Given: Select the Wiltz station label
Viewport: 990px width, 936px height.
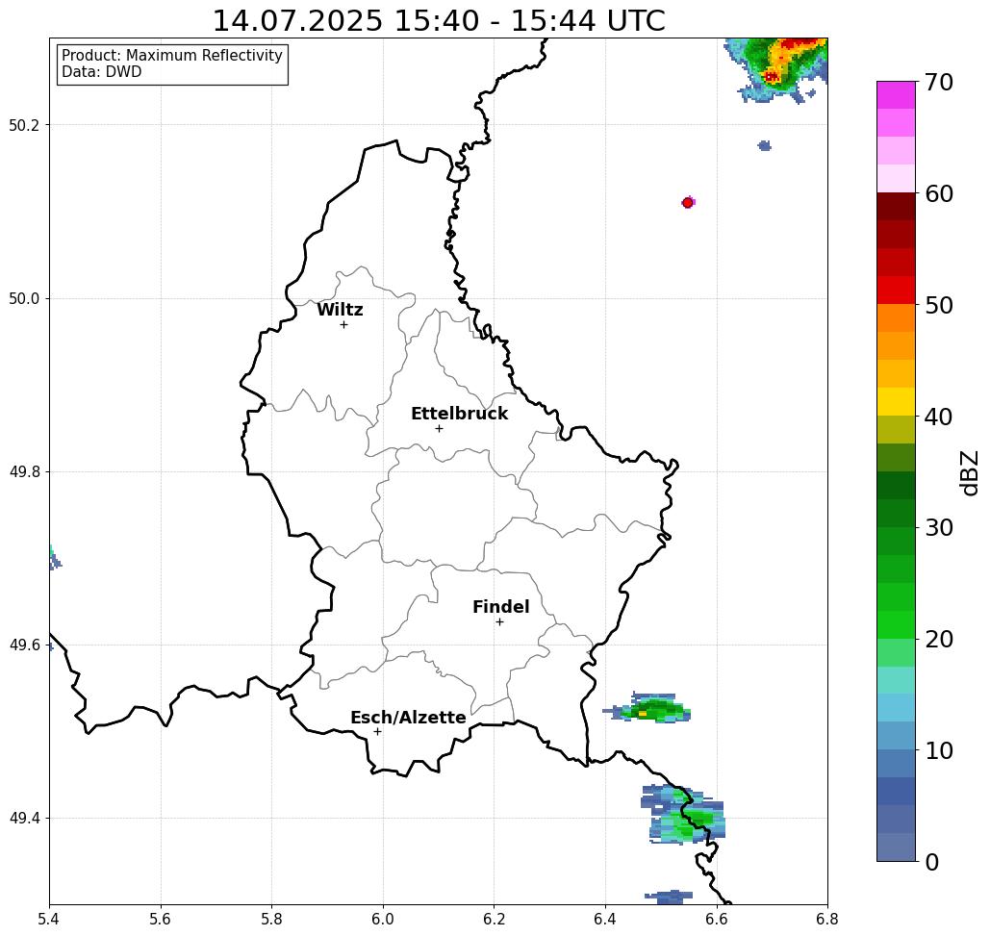Looking at the screenshot, I should click(340, 310).
